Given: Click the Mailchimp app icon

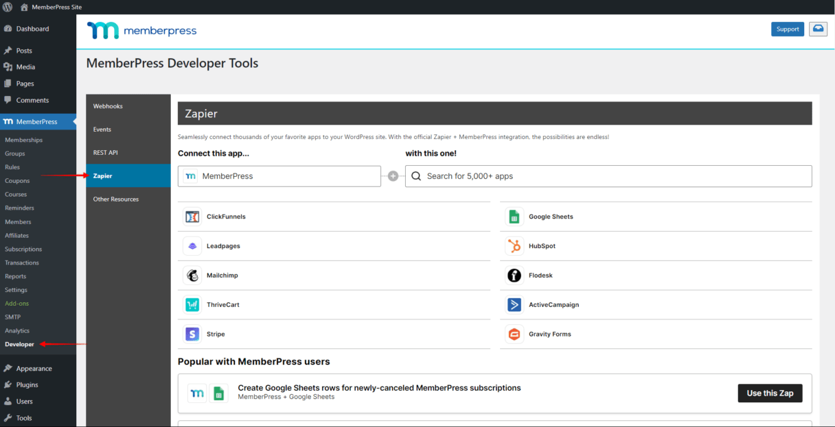Looking at the screenshot, I should (x=192, y=276).
